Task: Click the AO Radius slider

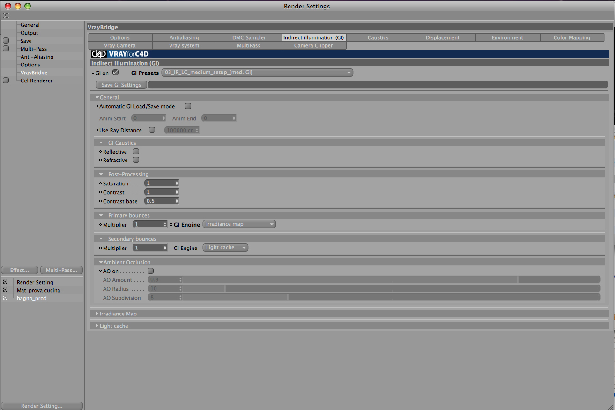Action: (392, 288)
